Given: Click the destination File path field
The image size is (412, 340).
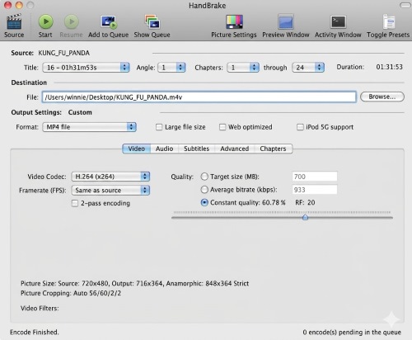Looking at the screenshot, I should tap(199, 97).
